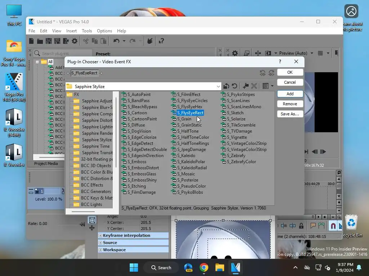Open the Undo history dropdown arrow

[124, 41]
